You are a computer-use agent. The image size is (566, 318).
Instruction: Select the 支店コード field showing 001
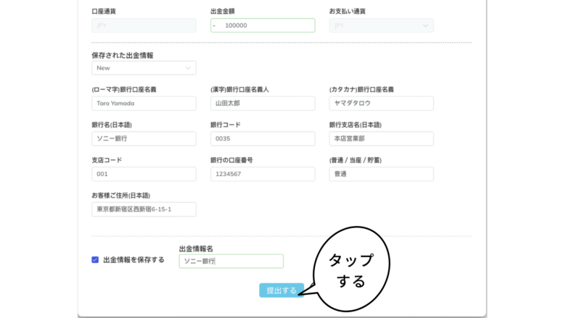coord(144,174)
